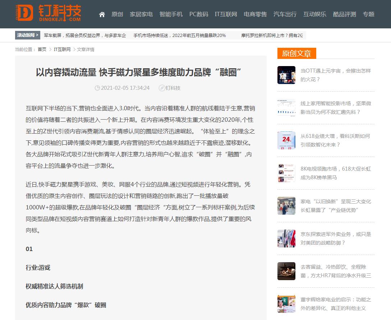This screenshot has height=320, width=391.
Task: Open article 家电“以旧换新”呈现三大变化
Action: click(x=336, y=205)
